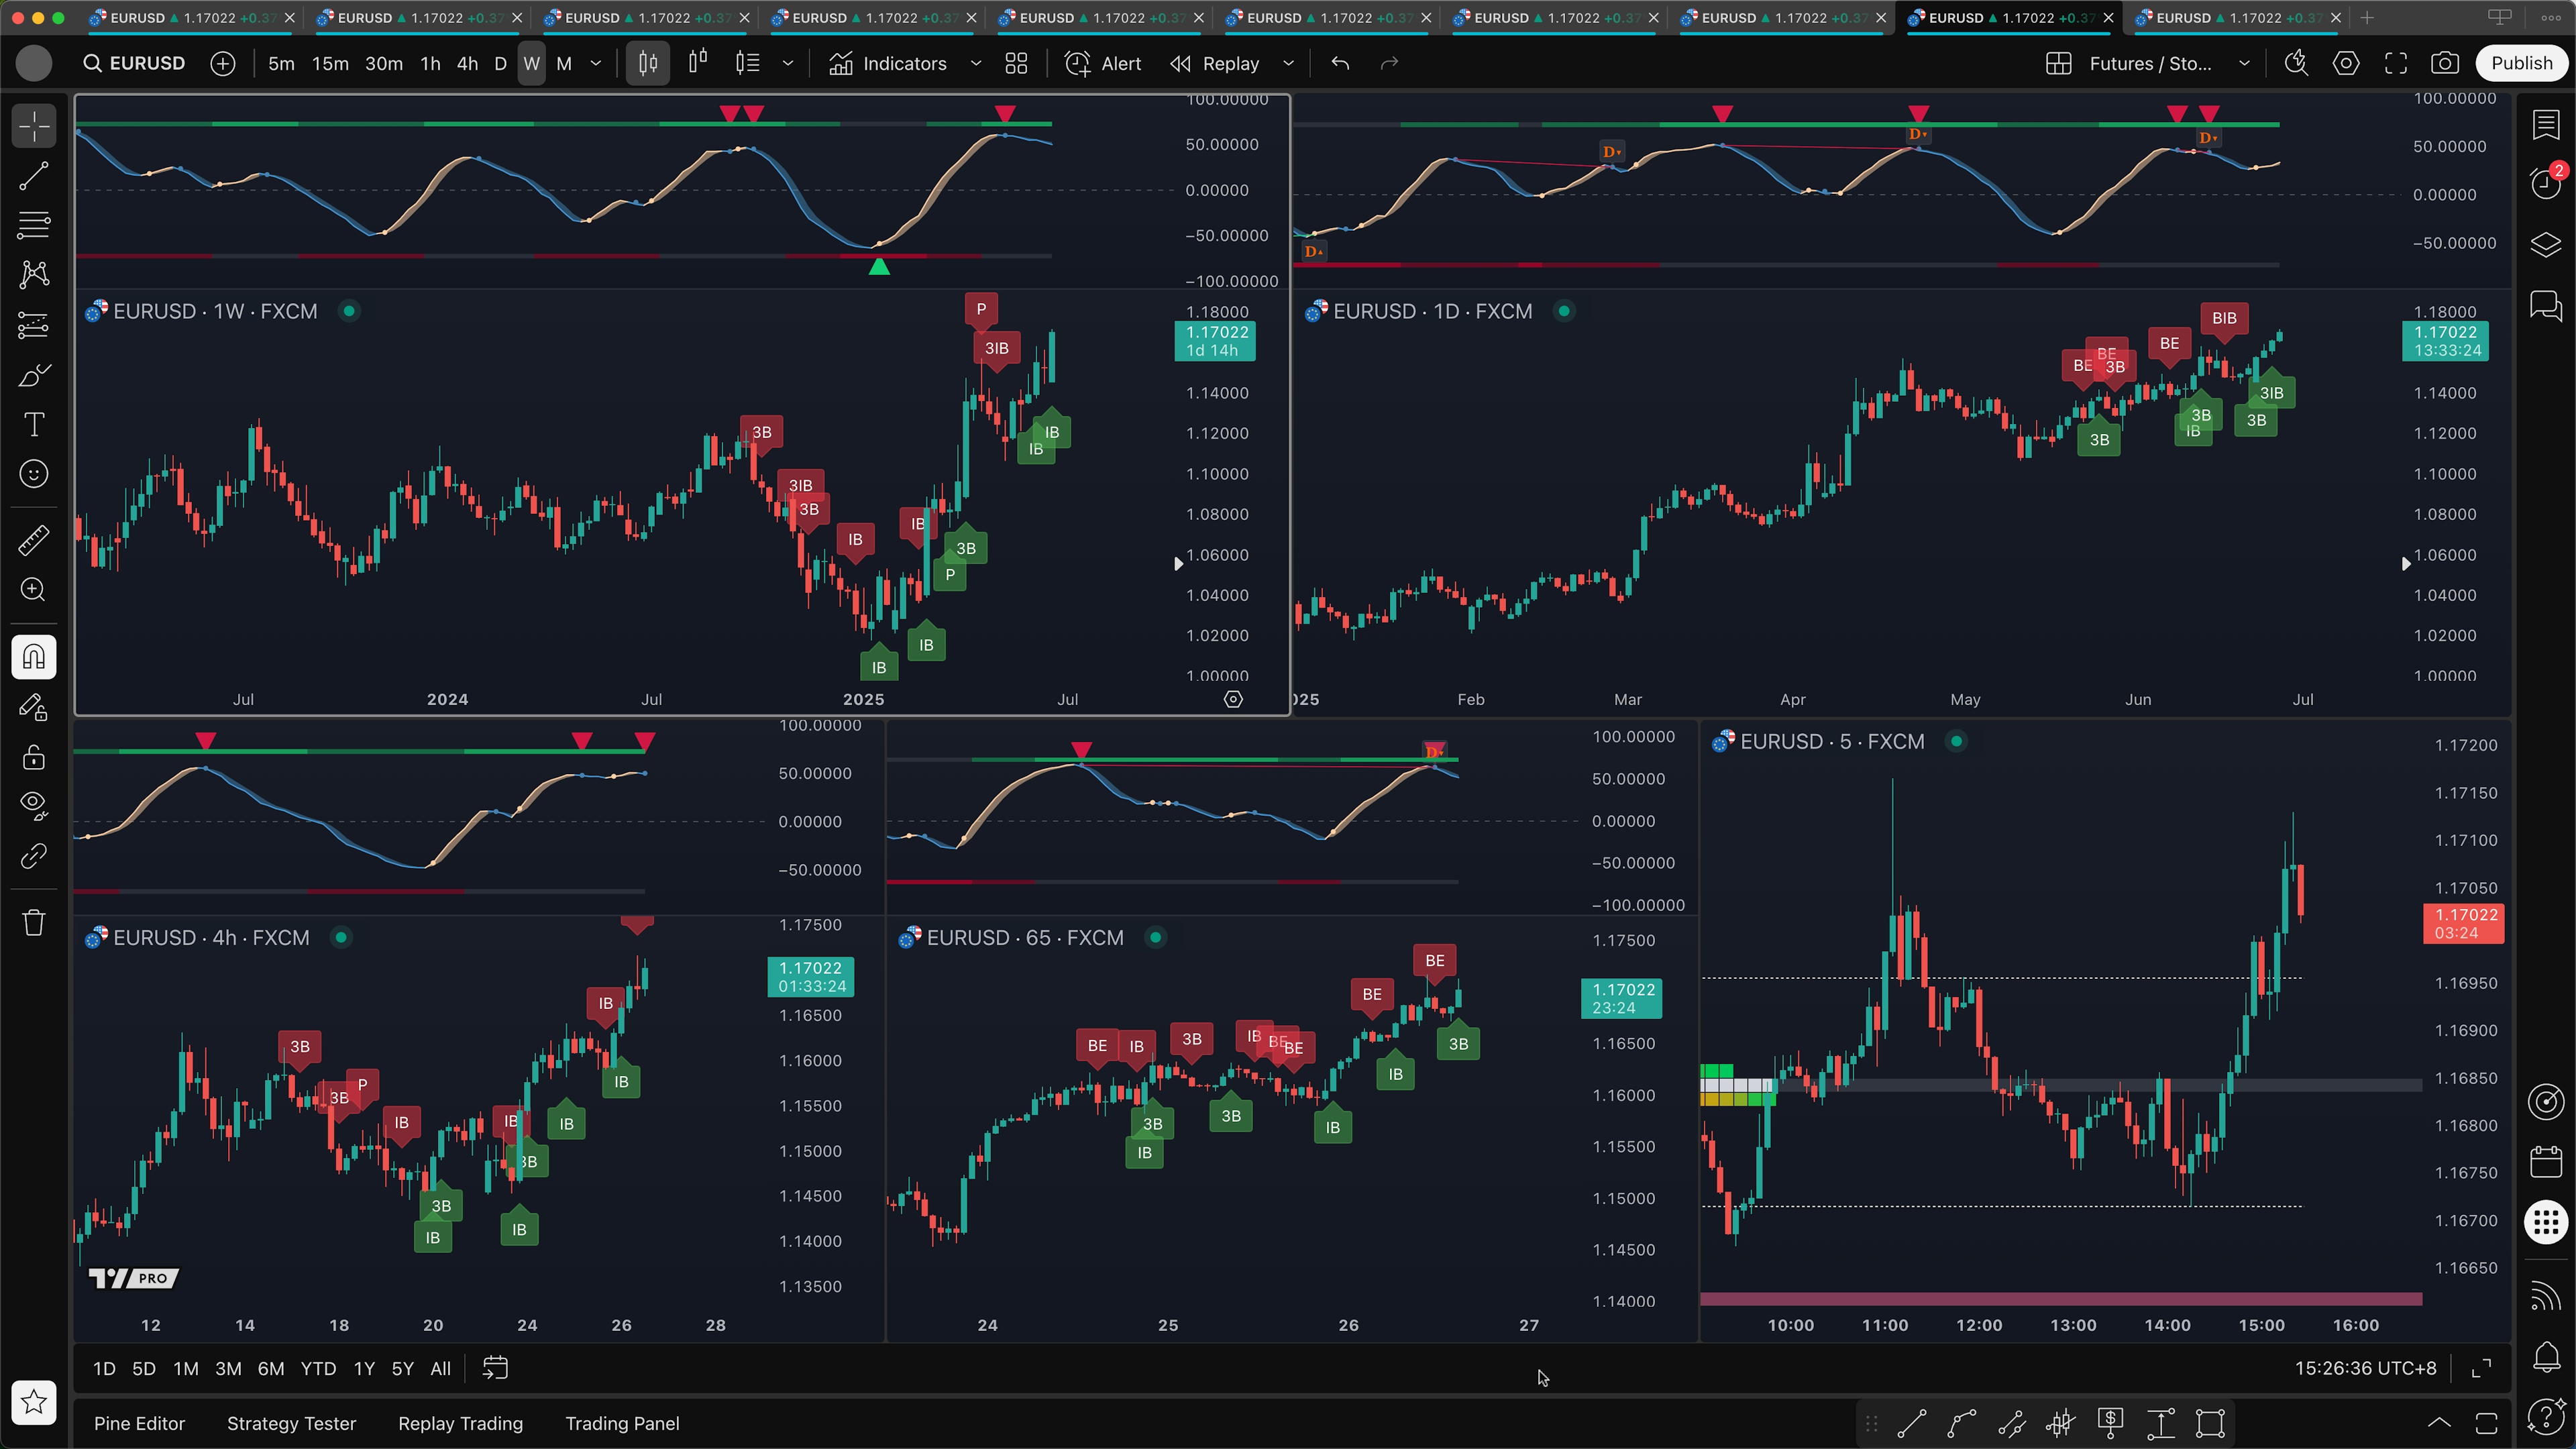2576x1449 pixels.
Task: Select the text annotation tool
Action: point(34,425)
